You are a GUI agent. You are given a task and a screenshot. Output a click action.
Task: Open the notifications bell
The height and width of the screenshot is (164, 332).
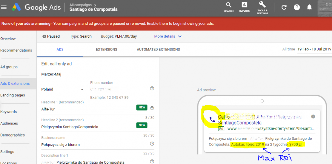coord(309,7)
